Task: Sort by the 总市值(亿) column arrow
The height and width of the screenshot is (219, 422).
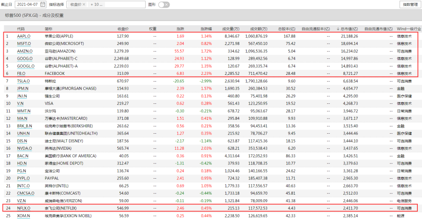Action: [338, 29]
